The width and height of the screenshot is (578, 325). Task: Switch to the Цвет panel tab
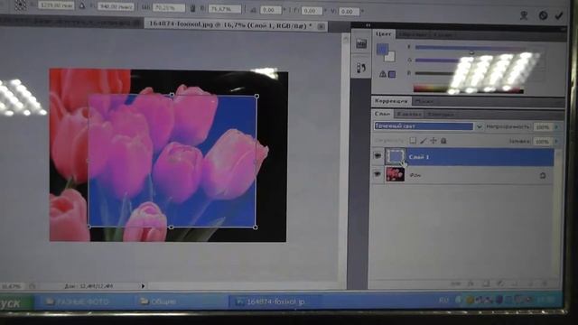pyautogui.click(x=383, y=34)
